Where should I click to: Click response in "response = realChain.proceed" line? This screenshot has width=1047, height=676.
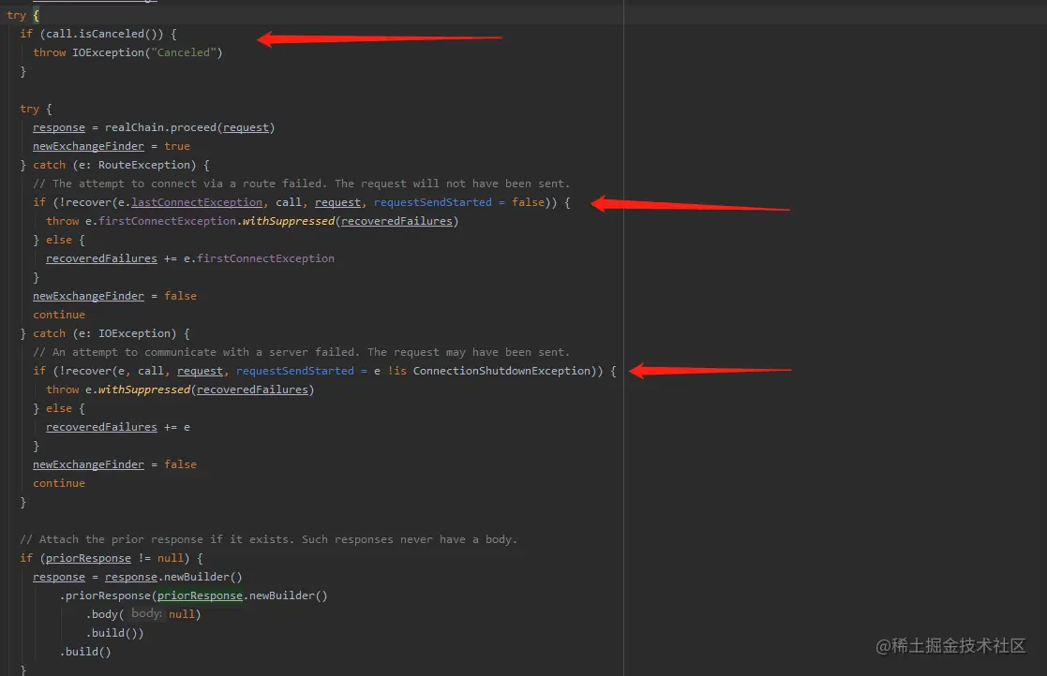pyautogui.click(x=59, y=127)
